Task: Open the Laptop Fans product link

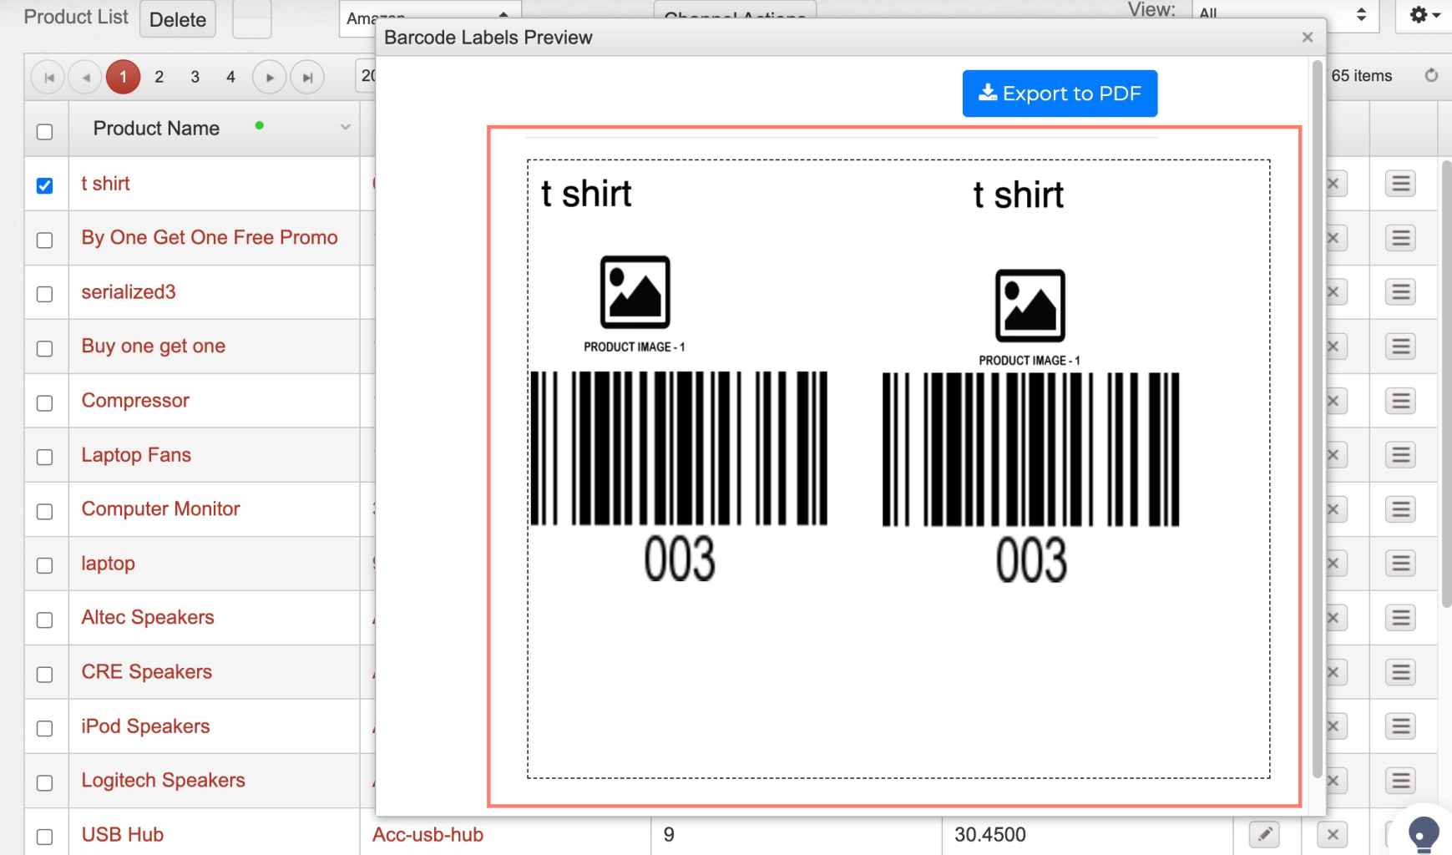Action: click(x=136, y=454)
